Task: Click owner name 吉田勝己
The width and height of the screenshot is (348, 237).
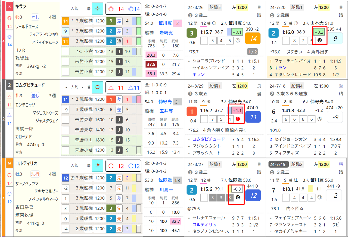Action: 24,207
